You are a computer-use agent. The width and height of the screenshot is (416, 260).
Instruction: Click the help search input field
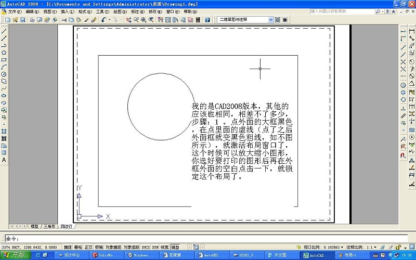coord(342,11)
